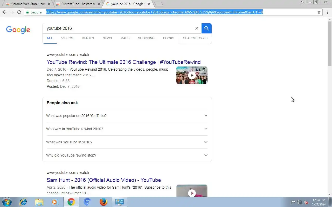Click the taskbar clock showing 12:24 PM
Viewport: 332px width, 207px height.
(319, 202)
